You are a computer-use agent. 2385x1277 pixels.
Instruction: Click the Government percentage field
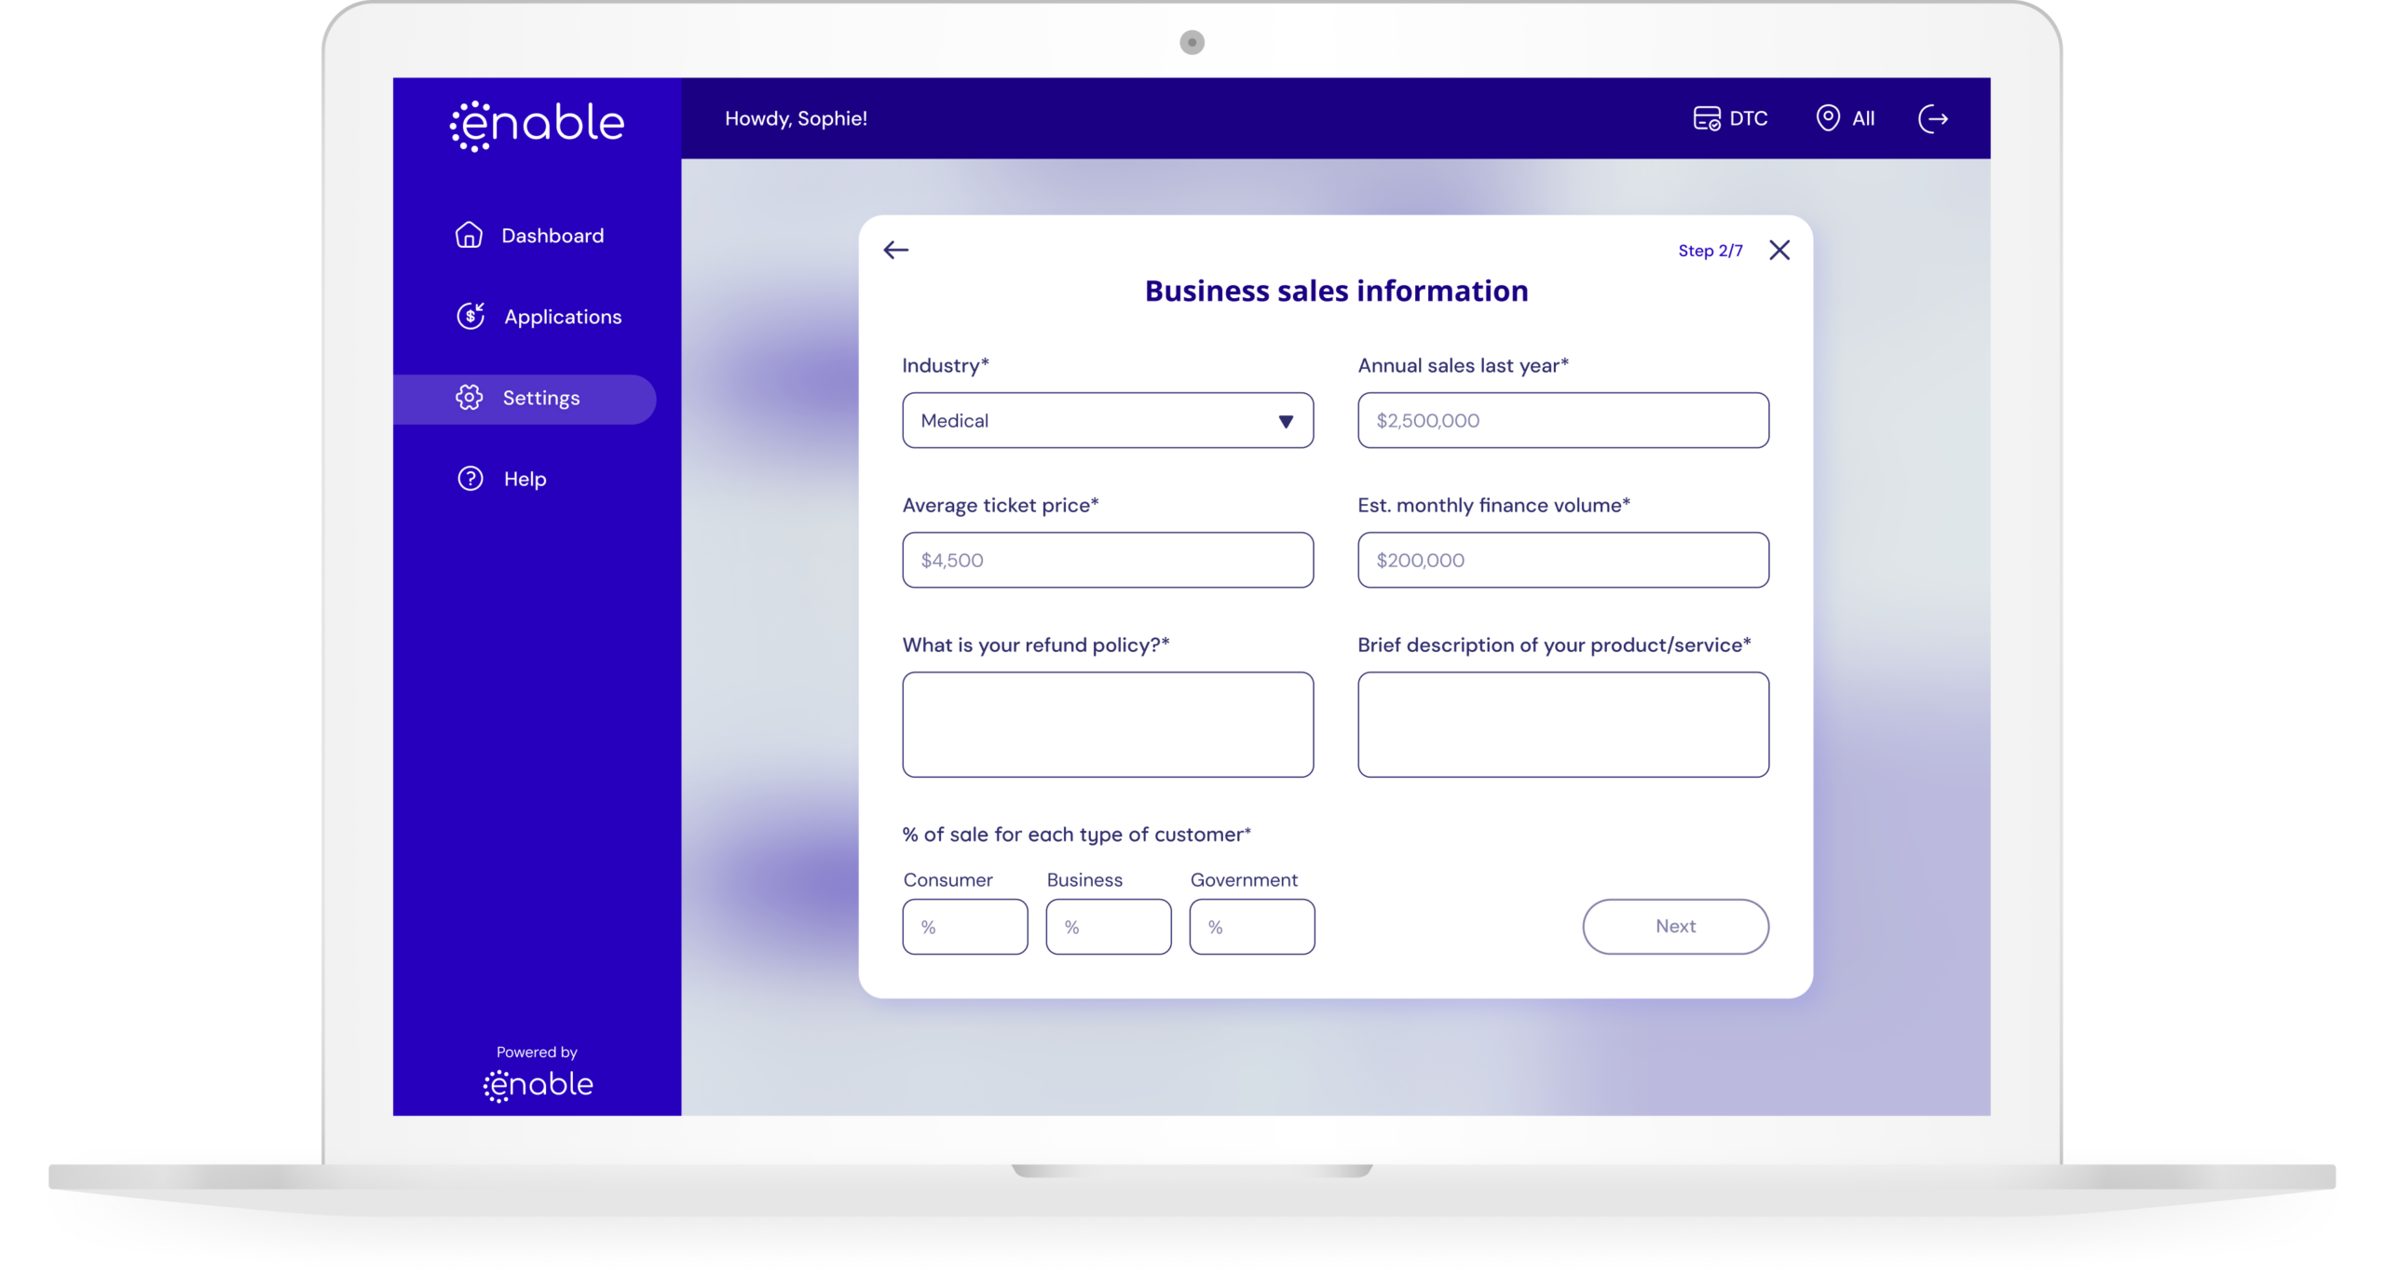click(x=1251, y=927)
